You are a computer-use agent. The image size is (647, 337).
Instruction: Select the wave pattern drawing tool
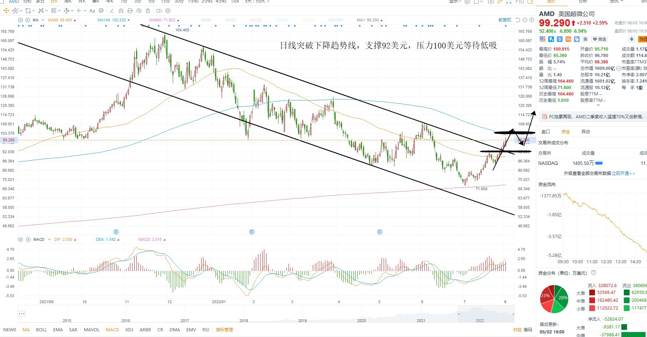41,11
